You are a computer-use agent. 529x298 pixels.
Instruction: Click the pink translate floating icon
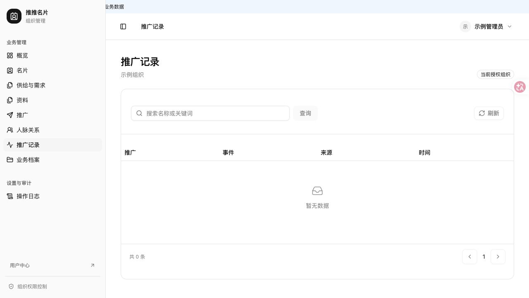tap(520, 87)
